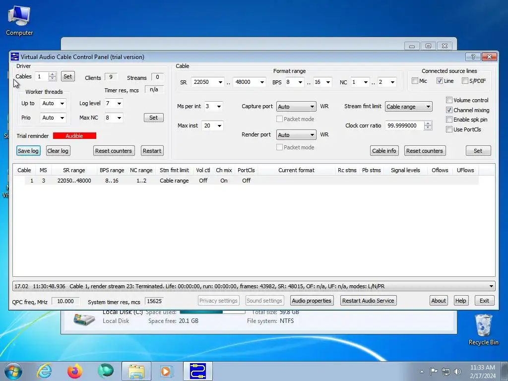Click the Signal levels column header
Viewport: 508px width, 381px height.
[x=405, y=170]
